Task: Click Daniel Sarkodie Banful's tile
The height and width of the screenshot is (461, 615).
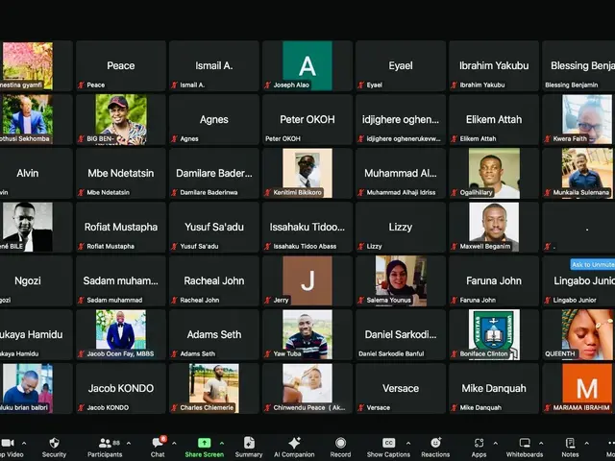Action: pos(401,334)
